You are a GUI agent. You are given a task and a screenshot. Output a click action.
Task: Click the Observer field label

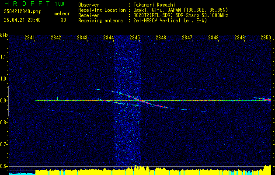click(89, 5)
